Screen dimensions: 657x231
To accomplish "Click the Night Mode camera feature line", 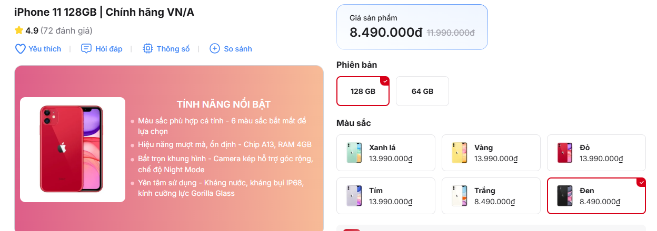I will pyautogui.click(x=225, y=164).
